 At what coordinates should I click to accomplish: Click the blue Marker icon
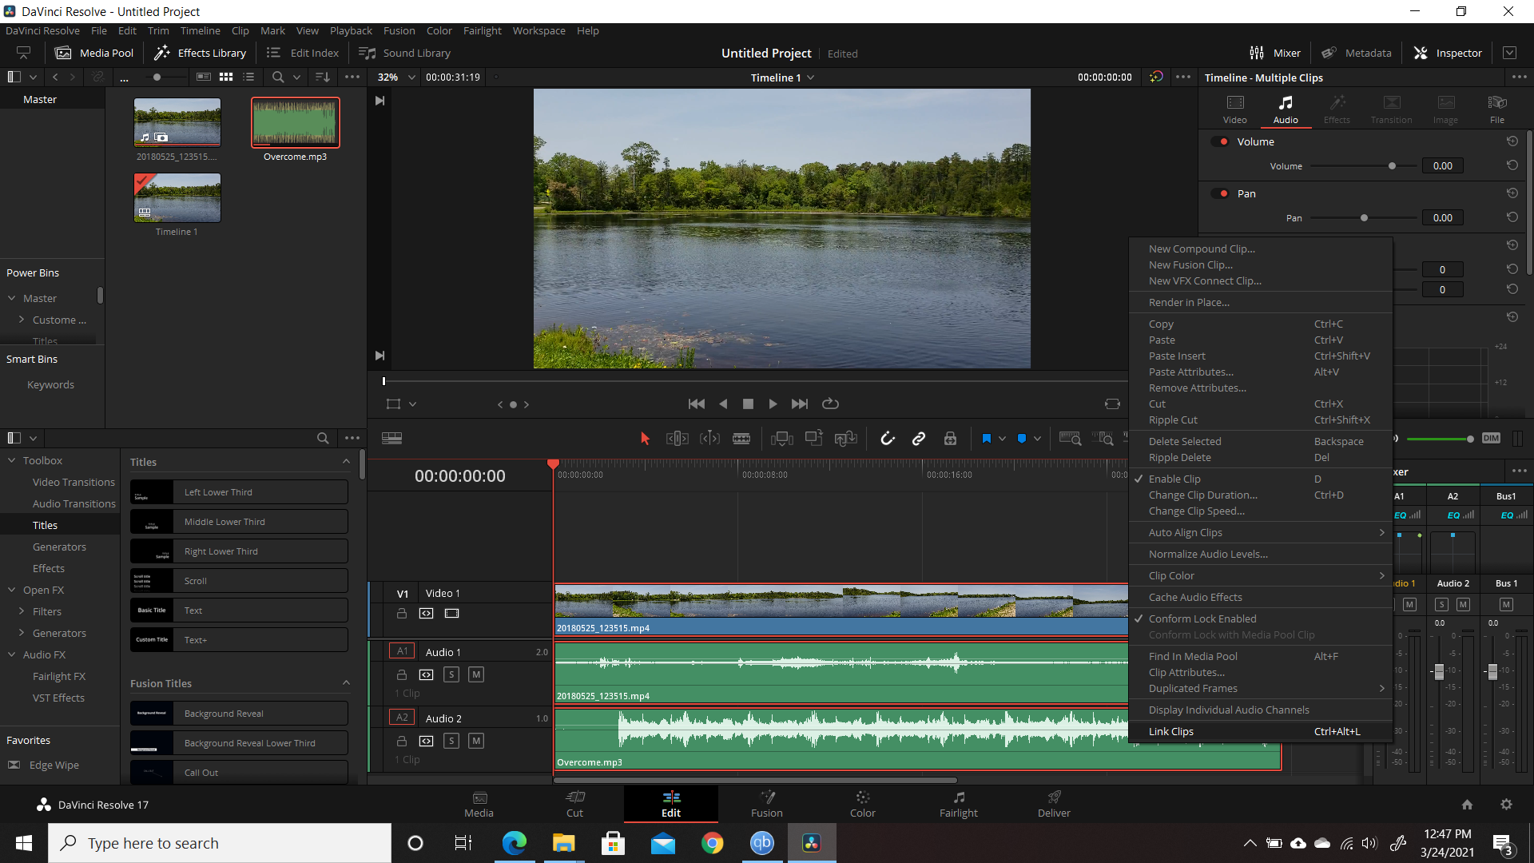(1021, 439)
